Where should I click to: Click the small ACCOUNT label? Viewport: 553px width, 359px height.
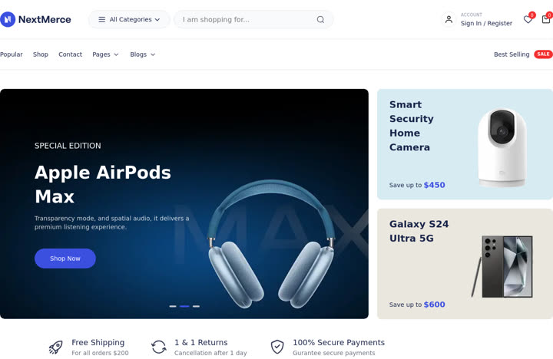pos(471,15)
